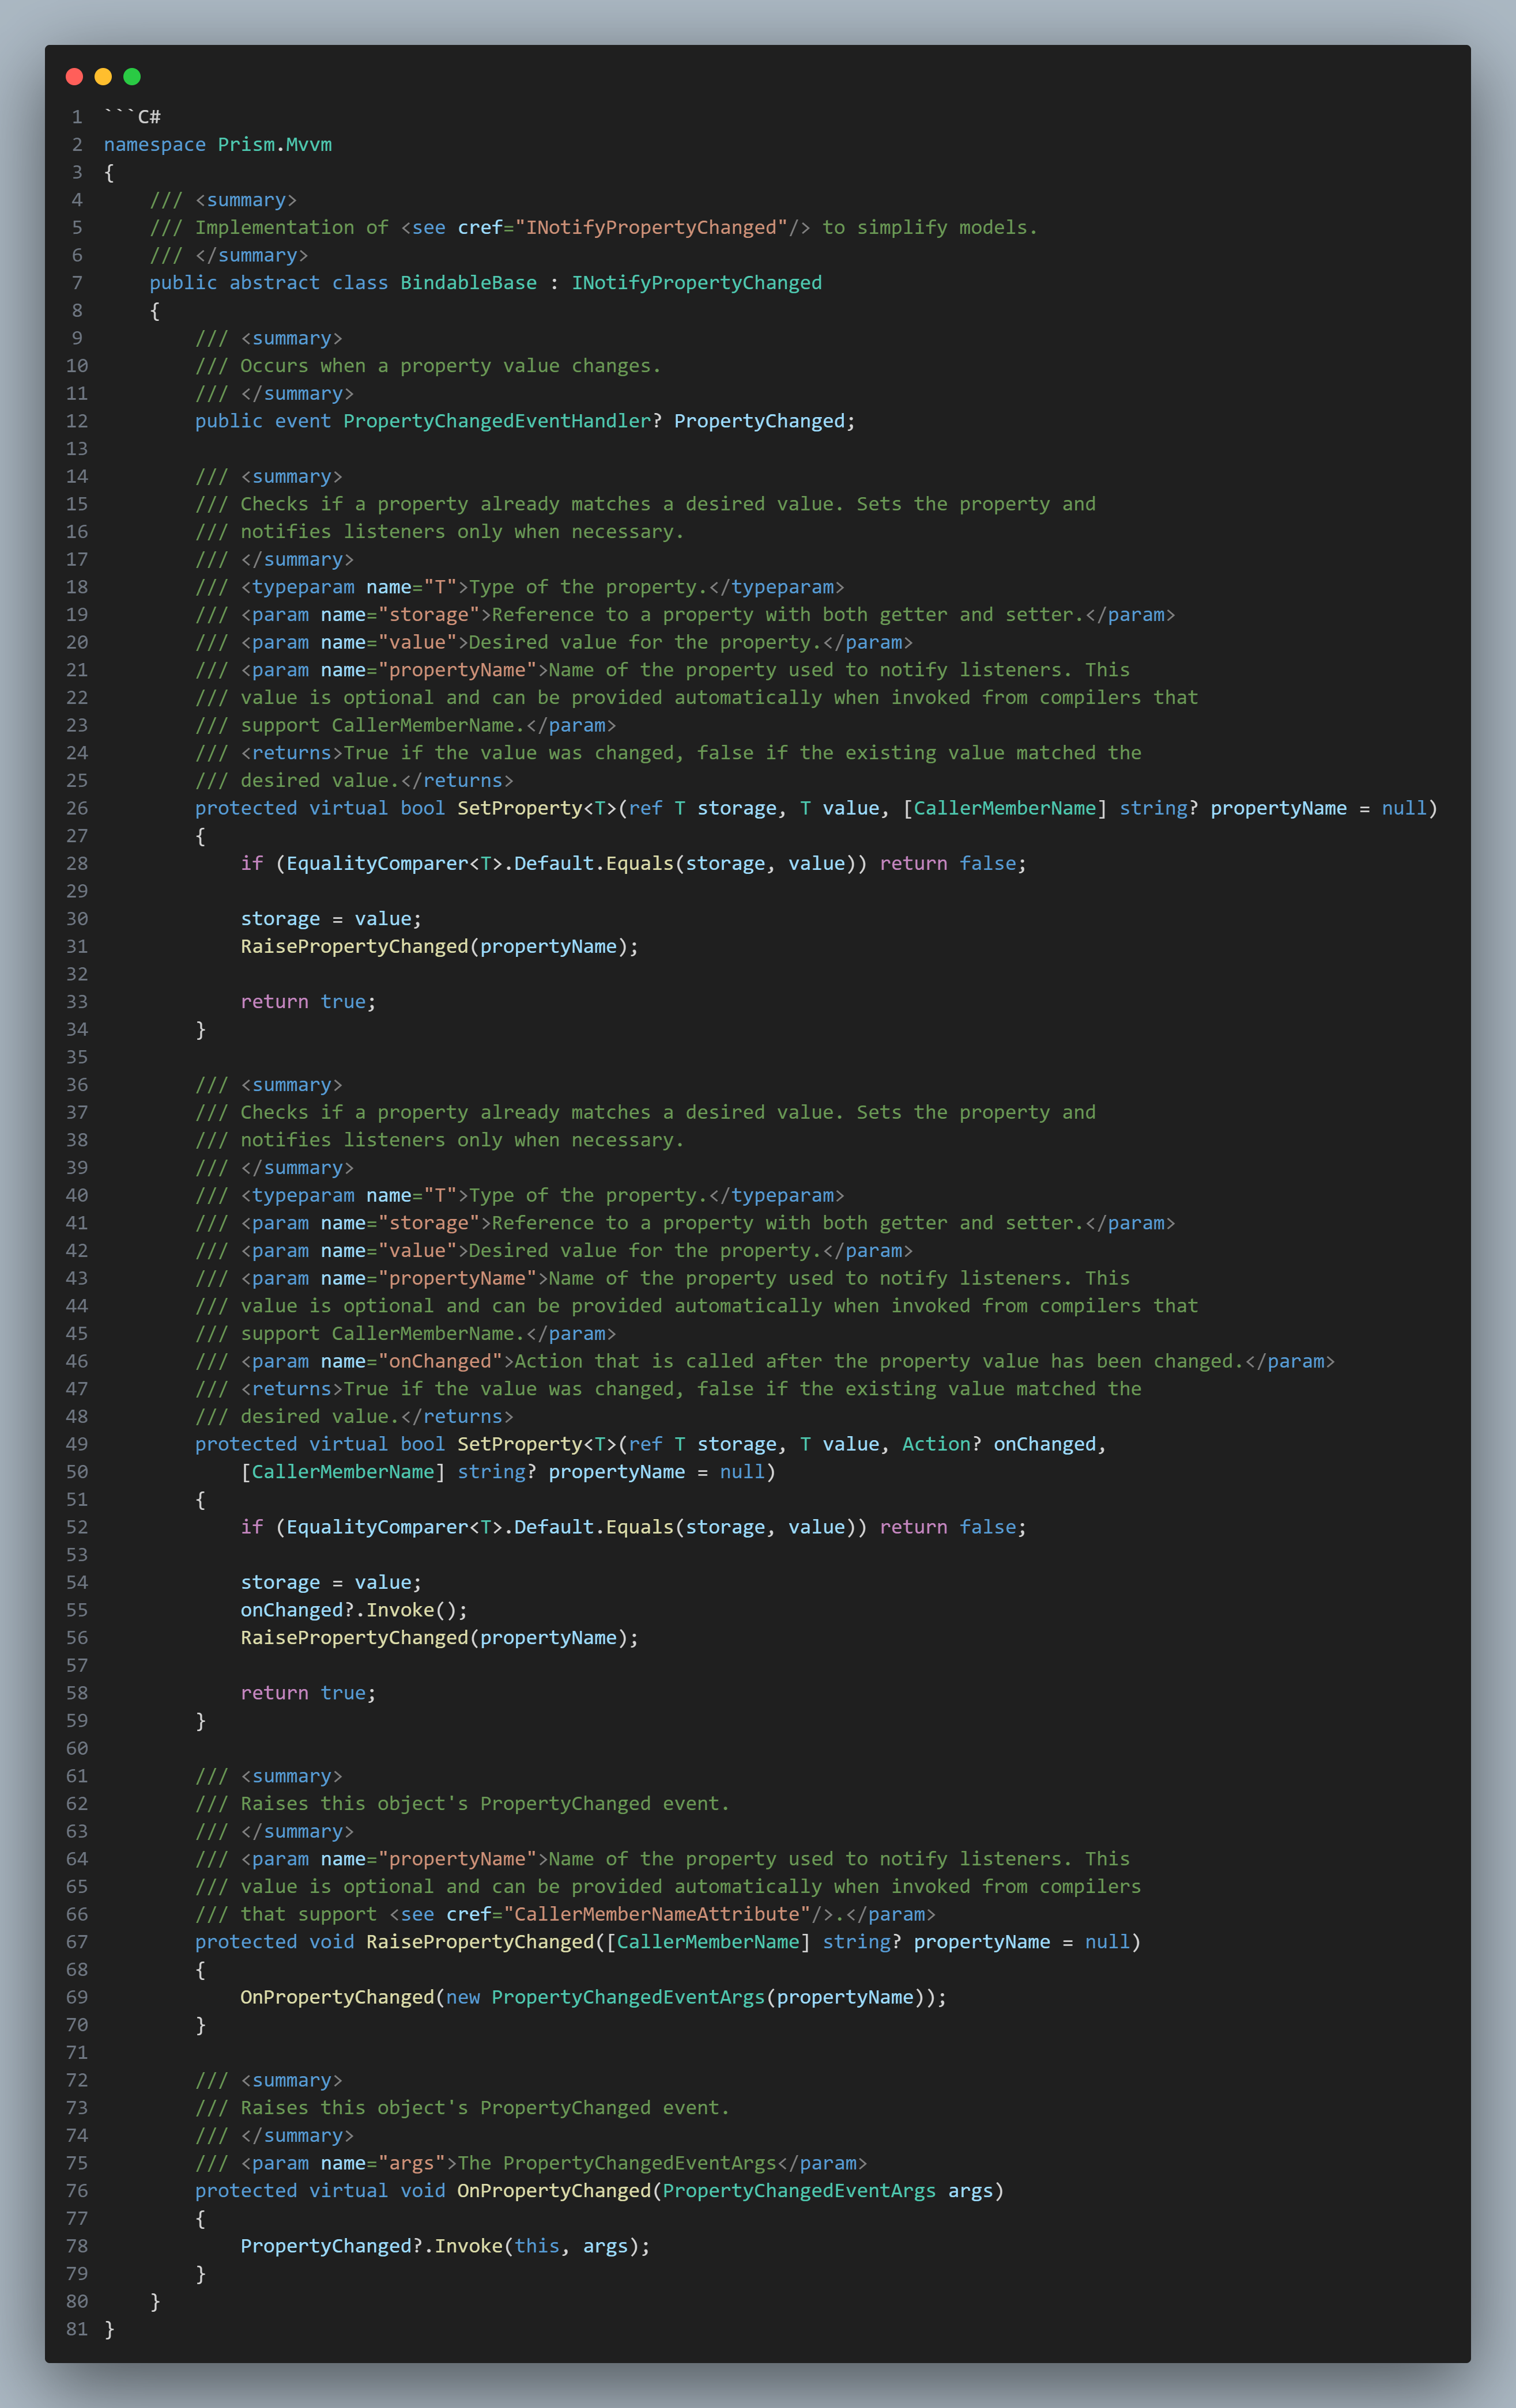Select "PropertyChangedEventHandler" type on line 12
1516x2408 pixels.
click(x=497, y=421)
